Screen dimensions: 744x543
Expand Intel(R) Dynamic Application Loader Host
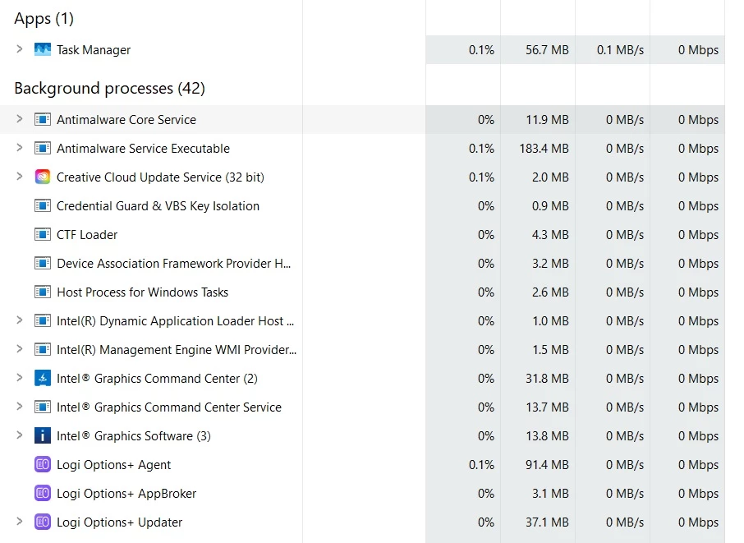point(20,320)
